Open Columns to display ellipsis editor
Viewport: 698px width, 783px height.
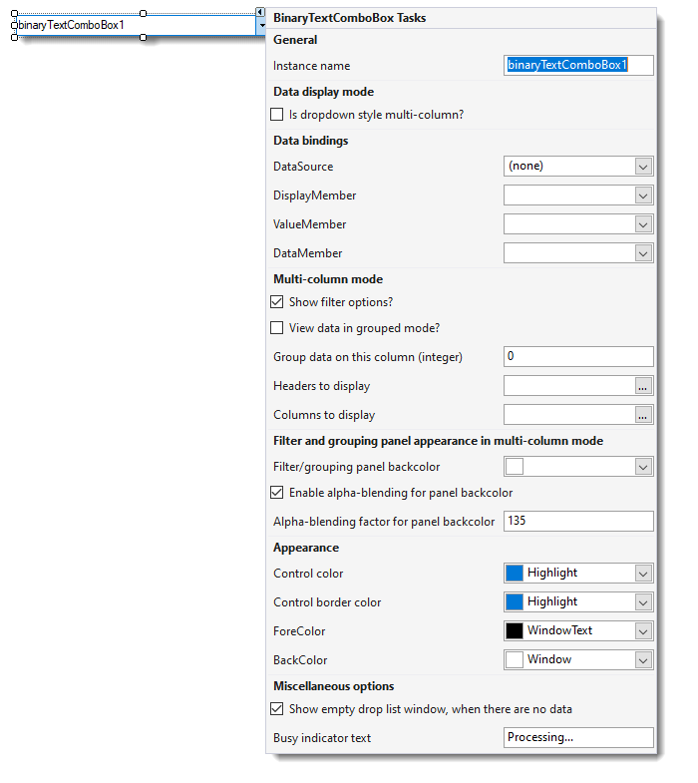click(643, 415)
